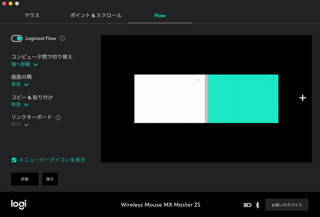This screenshot has height=217, width=320.
Task: Open the white computer's three-dot menu
Action: pyautogui.click(x=198, y=80)
